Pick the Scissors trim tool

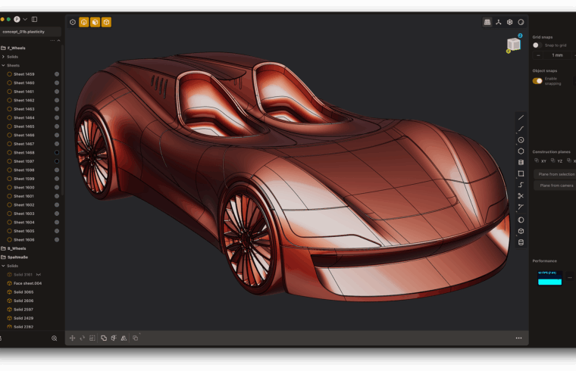pyautogui.click(x=521, y=196)
